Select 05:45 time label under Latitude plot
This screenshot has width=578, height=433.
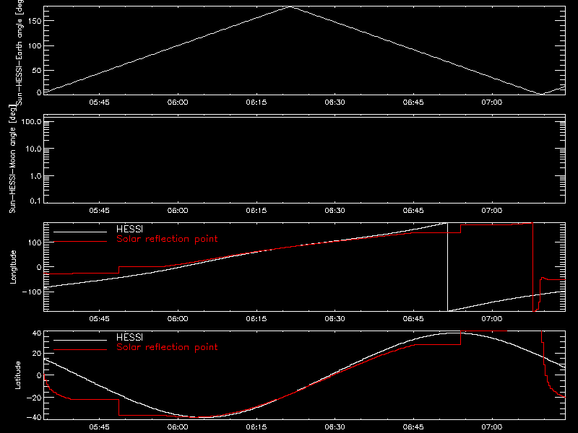(99, 427)
